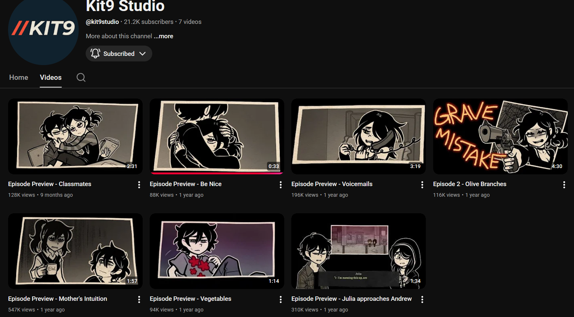The image size is (574, 317).
Task: Click the @kit9studio channel handle
Action: 102,22
